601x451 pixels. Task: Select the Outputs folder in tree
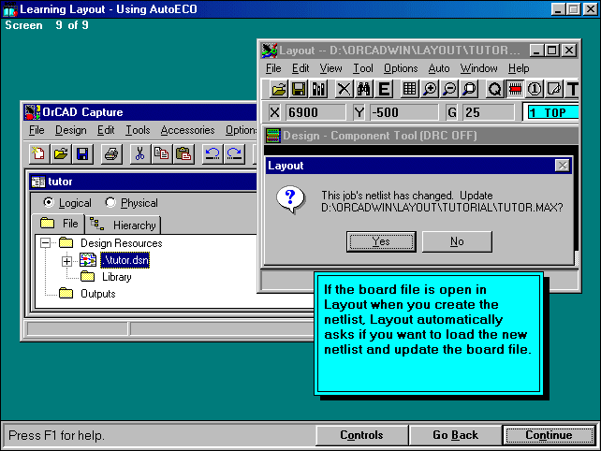[97, 294]
